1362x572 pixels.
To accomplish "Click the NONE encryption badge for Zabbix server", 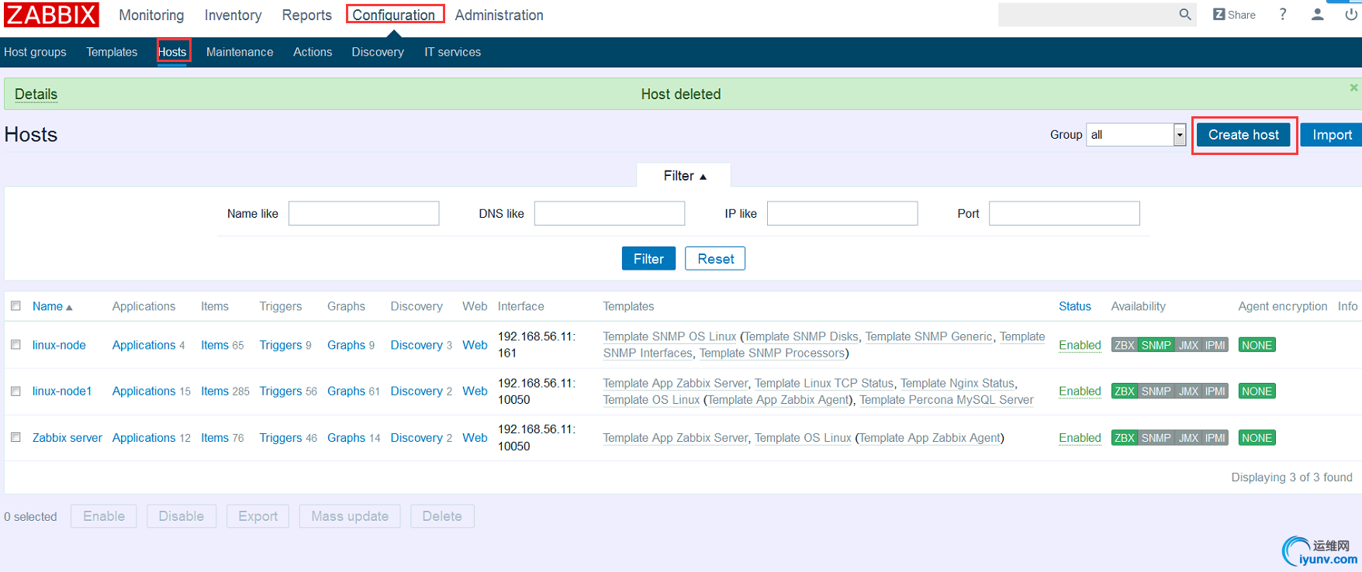I will [x=1257, y=438].
